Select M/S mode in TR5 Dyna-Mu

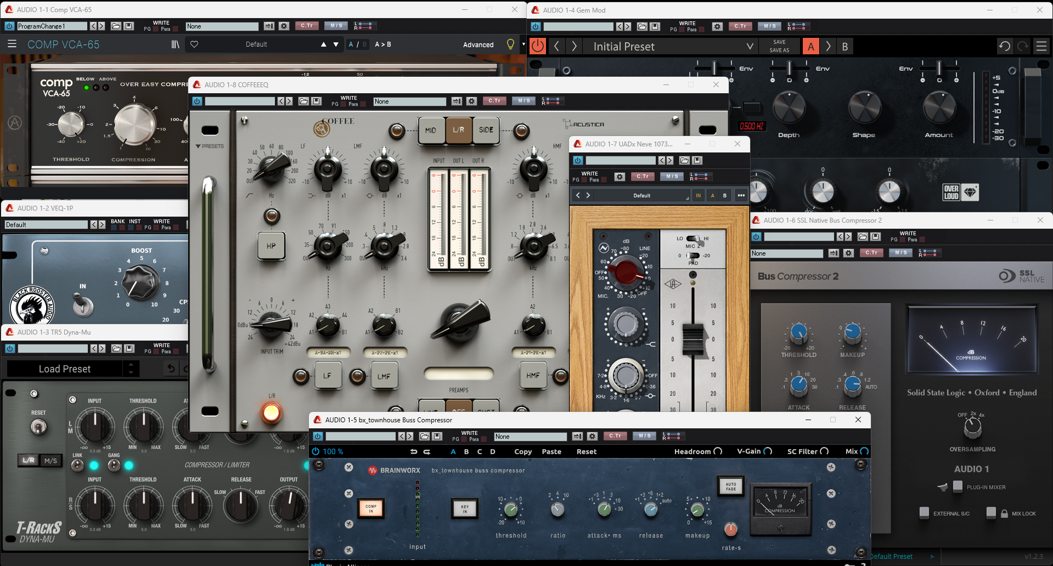point(50,461)
